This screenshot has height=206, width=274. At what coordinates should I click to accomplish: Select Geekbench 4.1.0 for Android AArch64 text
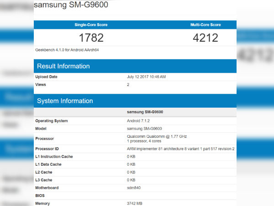67,50
